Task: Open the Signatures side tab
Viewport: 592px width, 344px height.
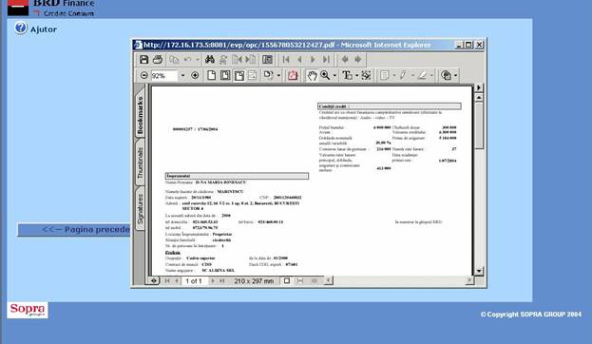Action: tap(140, 209)
